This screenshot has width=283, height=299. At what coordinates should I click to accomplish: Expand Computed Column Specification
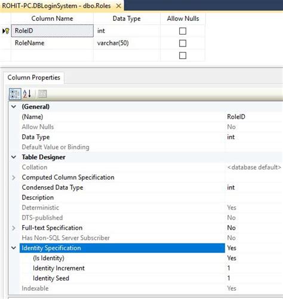[14, 177]
